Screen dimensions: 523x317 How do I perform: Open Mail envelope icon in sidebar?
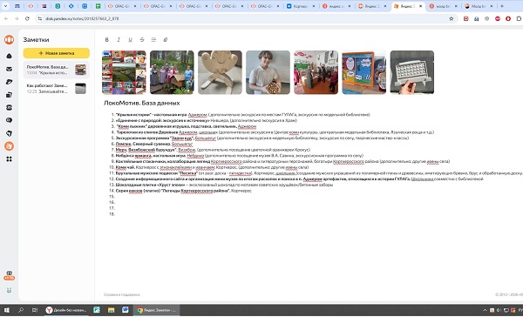tap(9, 69)
